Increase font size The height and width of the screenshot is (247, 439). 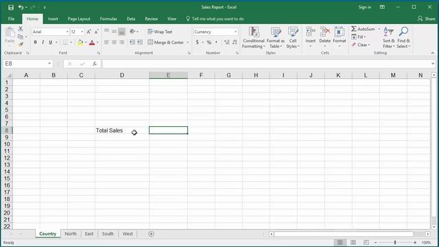[x=88, y=32]
